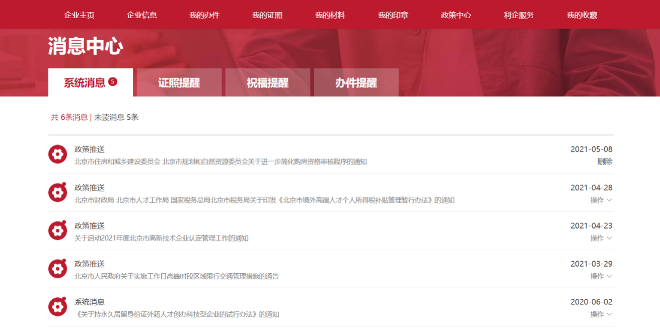Click the gear icon next to the 交通管理措施 notice

[58, 268]
